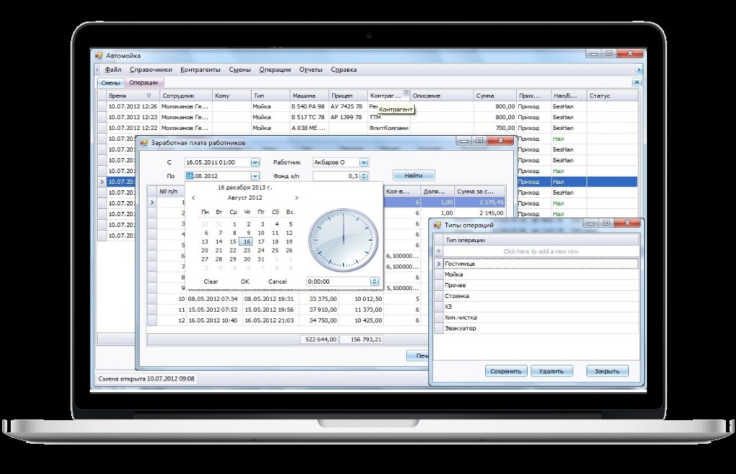Adjust the 0:00:00 time spinner
Image resolution: width=736 pixels, height=474 pixels.
(x=374, y=282)
